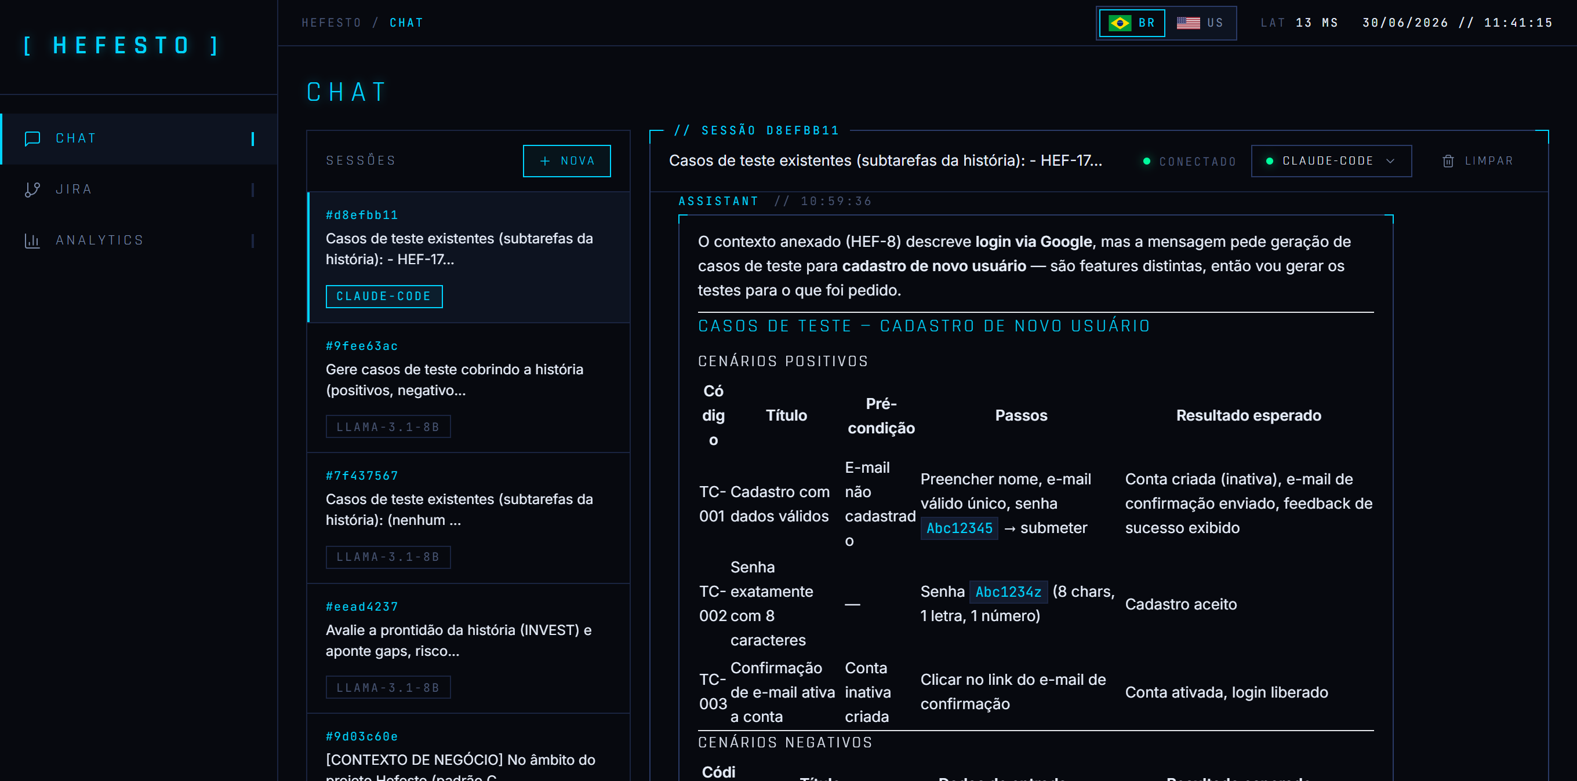
Task: Click the Jira branch icon in sidebar
Action: 32,189
